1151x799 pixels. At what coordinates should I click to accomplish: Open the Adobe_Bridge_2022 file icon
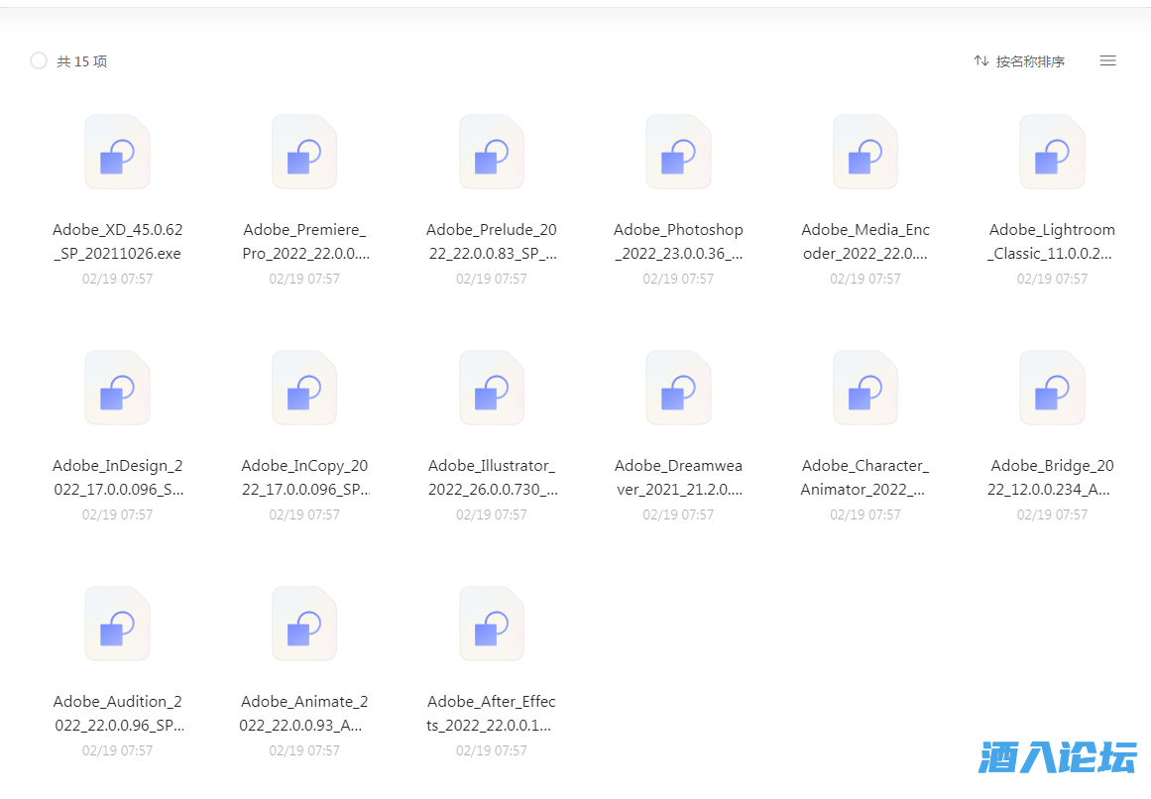tap(1052, 389)
